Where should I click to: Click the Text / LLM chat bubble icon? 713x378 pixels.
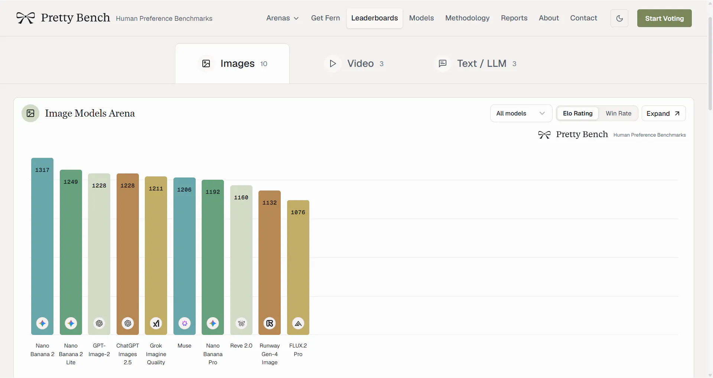tap(443, 63)
